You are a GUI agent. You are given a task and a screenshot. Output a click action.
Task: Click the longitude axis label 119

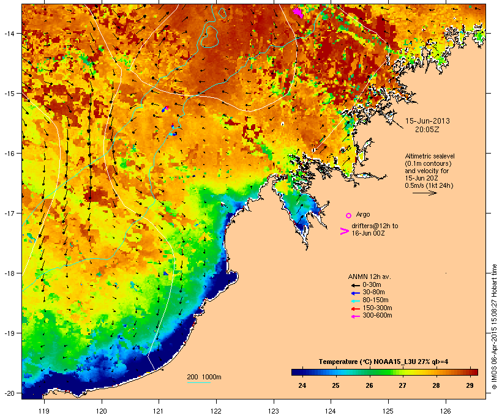(44, 411)
